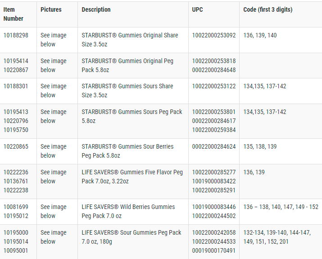Click the "UPC" column header
This screenshot has width=322, height=259.
pyautogui.click(x=198, y=9)
